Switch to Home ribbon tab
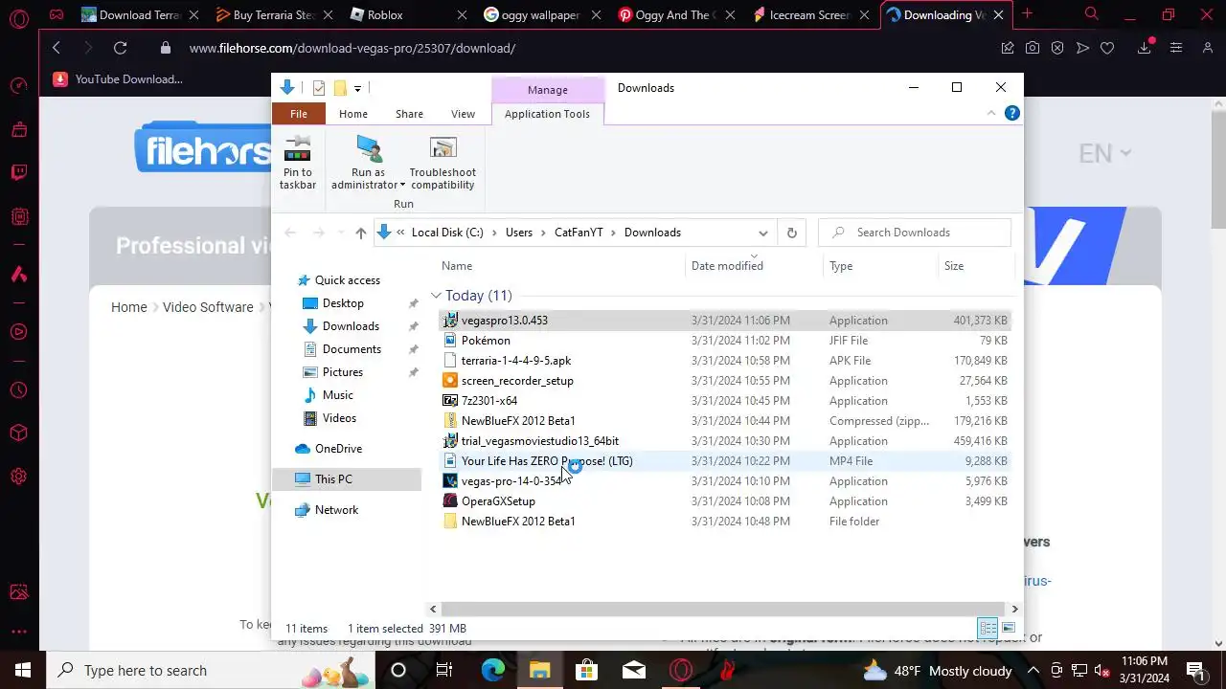The height and width of the screenshot is (689, 1226). pos(353,114)
